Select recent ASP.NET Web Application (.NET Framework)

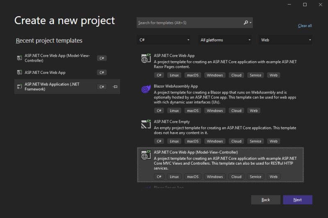pyautogui.click(x=67, y=87)
